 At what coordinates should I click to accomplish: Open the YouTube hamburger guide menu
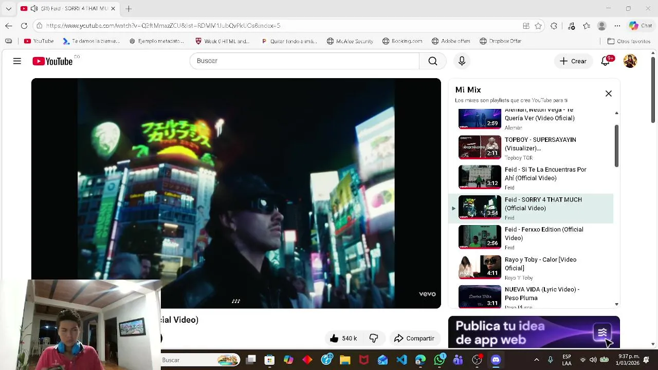click(x=17, y=61)
